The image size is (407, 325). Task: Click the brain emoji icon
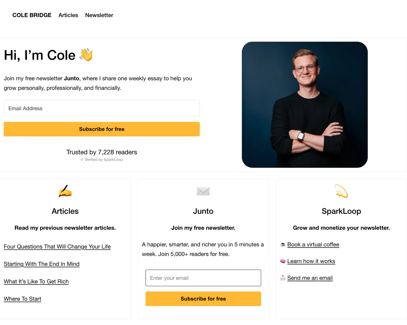[x=283, y=261]
